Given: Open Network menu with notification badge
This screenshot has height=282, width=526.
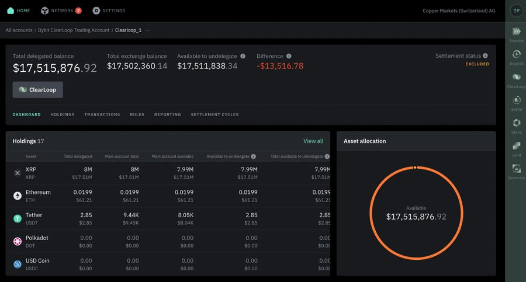Looking at the screenshot, I should click(61, 11).
